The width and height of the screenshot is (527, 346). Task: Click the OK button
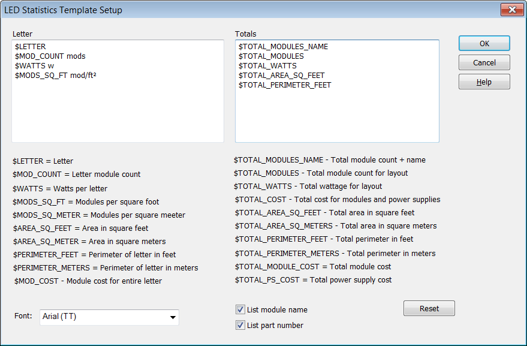pyautogui.click(x=484, y=43)
